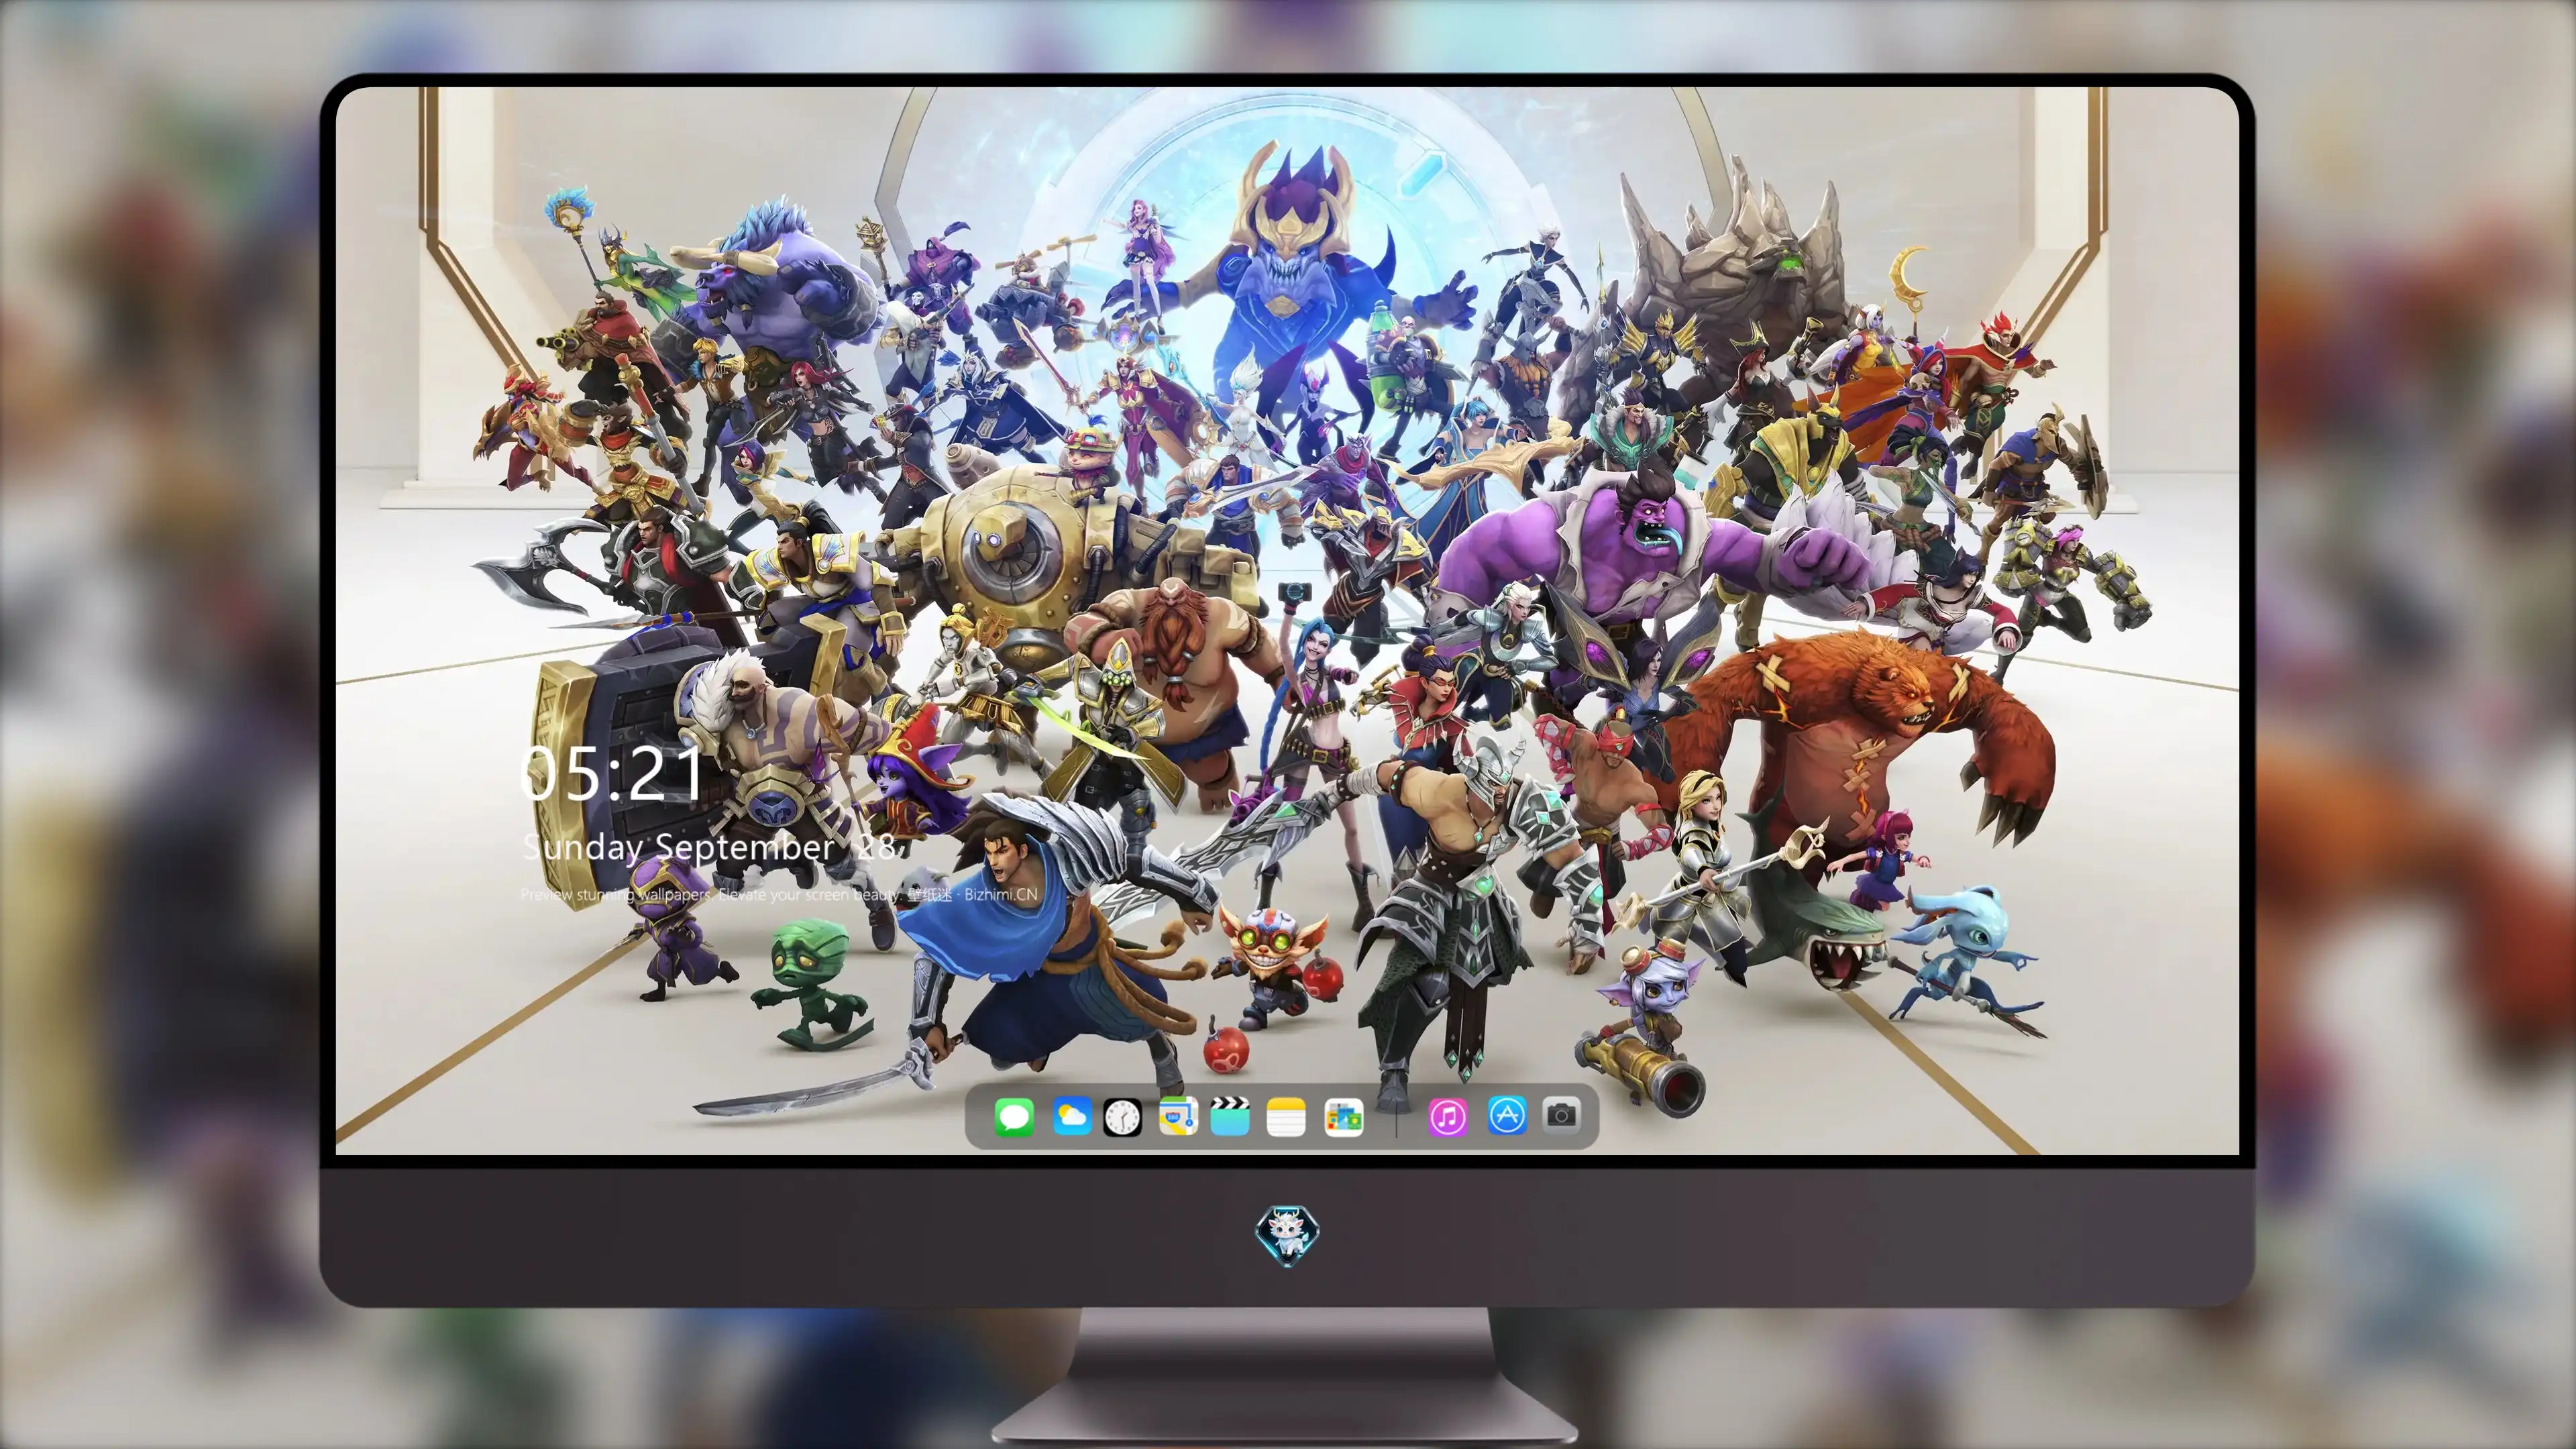Click the 'Preview stunning wallpapers' caption text

point(779,894)
